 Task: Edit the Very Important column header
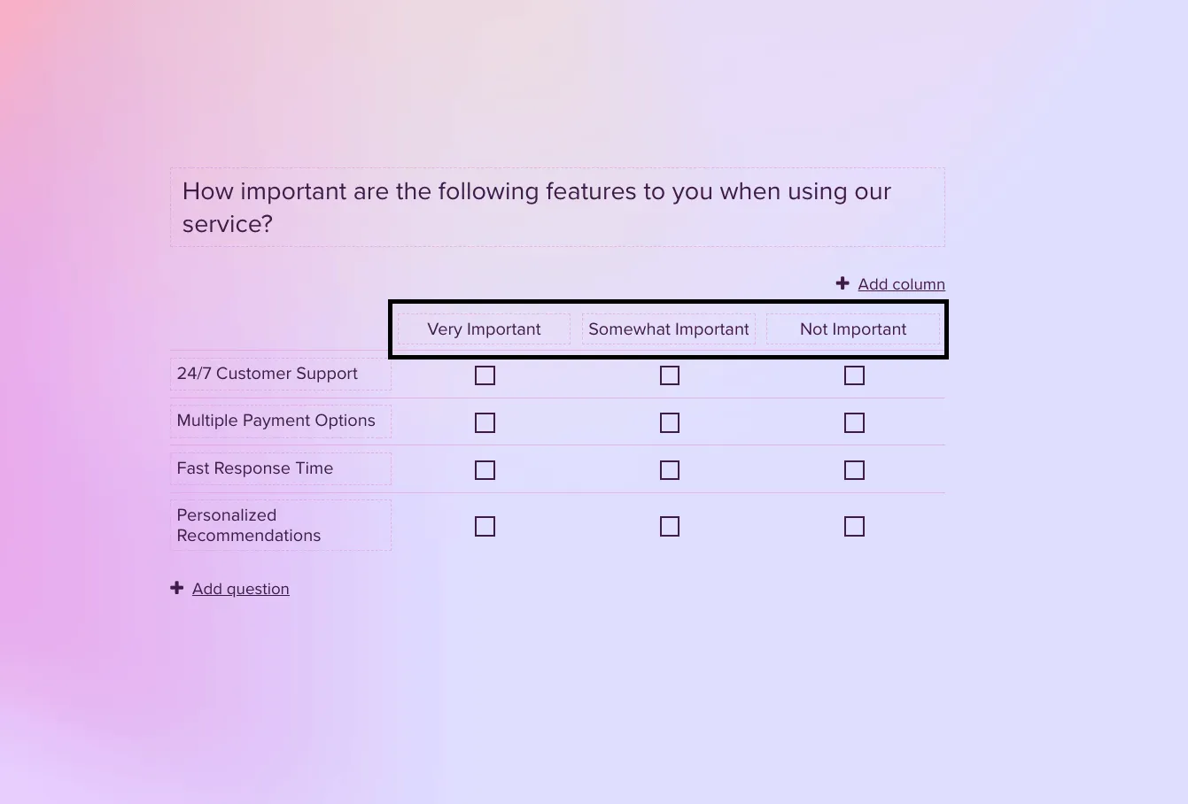pyautogui.click(x=484, y=329)
